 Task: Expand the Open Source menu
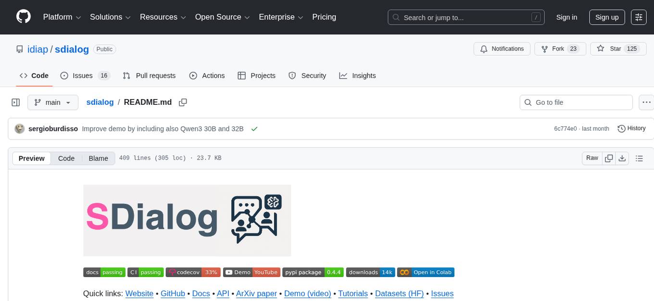222,17
